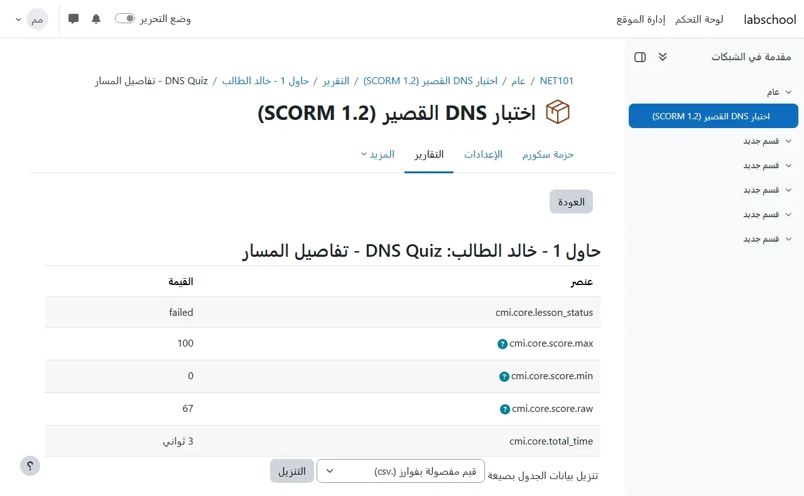Open the عام breadcrumb link
The image size is (804, 496).
pyautogui.click(x=518, y=81)
